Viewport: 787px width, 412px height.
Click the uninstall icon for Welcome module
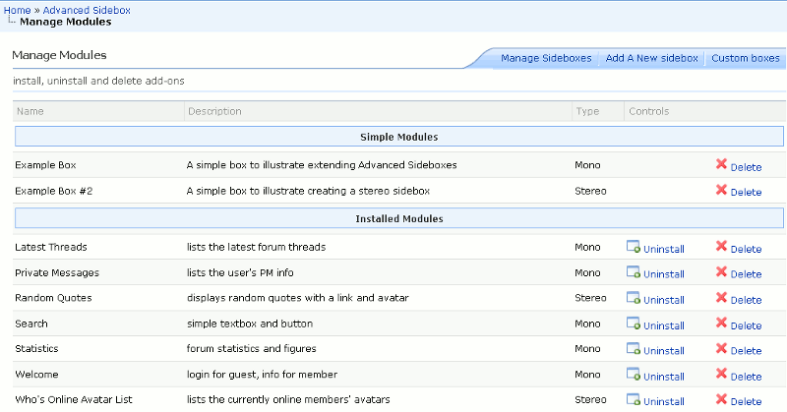634,376
